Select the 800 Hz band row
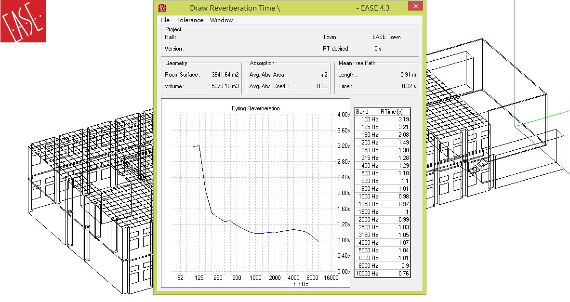The image size is (570, 302). [x=382, y=189]
